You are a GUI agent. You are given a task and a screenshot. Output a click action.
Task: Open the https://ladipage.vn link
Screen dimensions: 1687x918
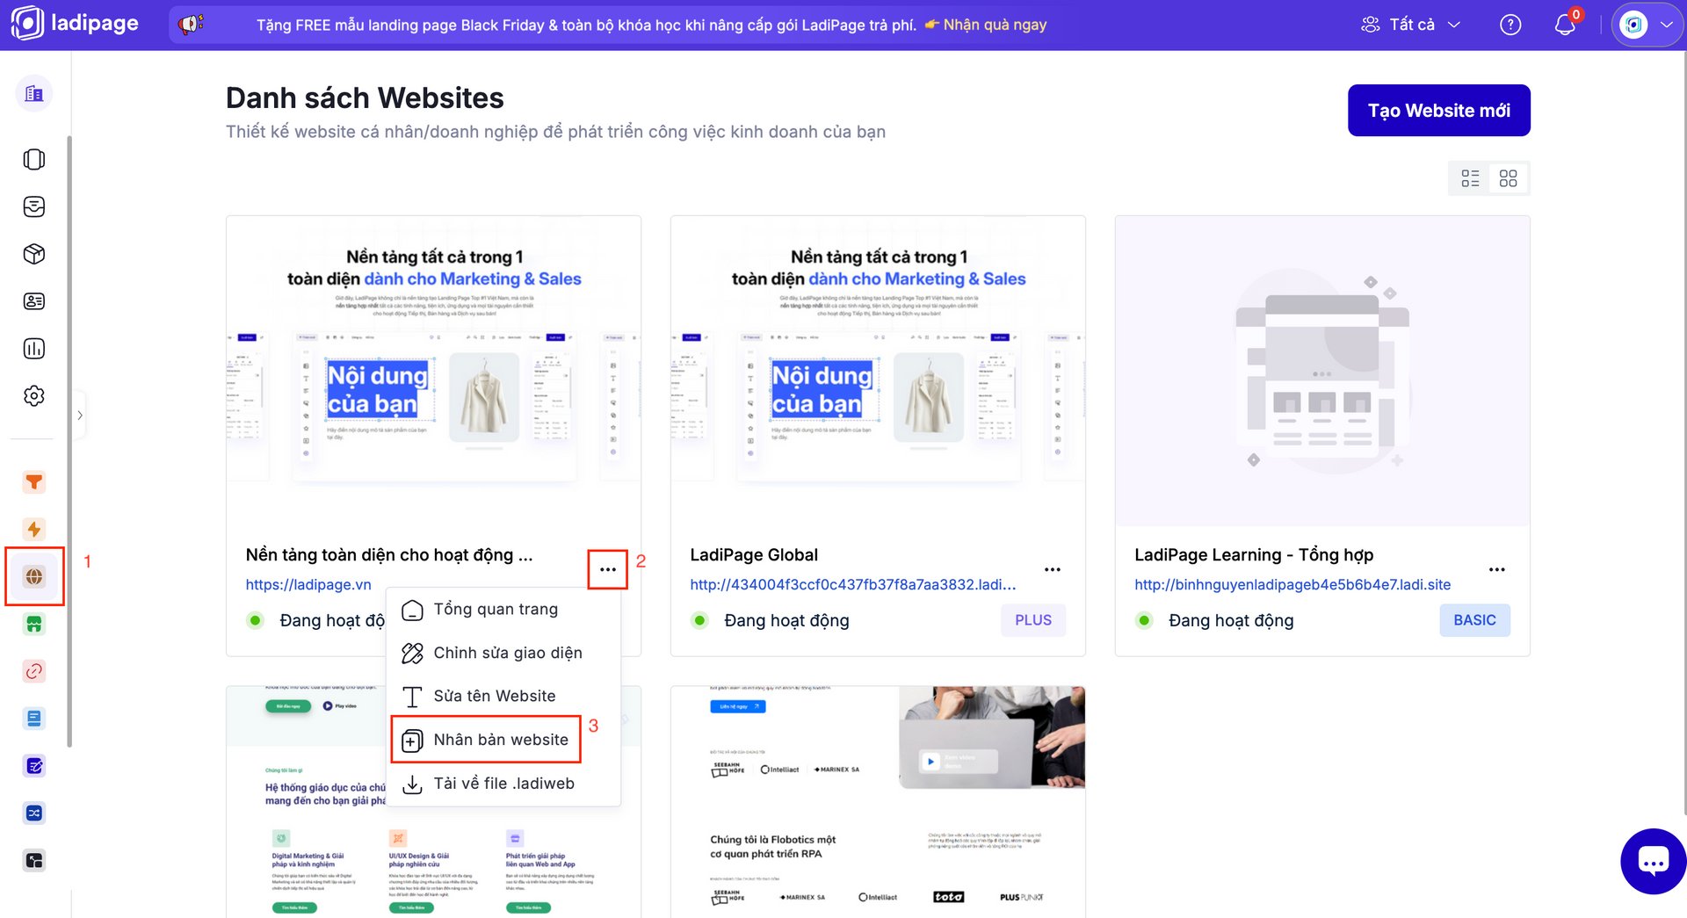click(x=308, y=585)
